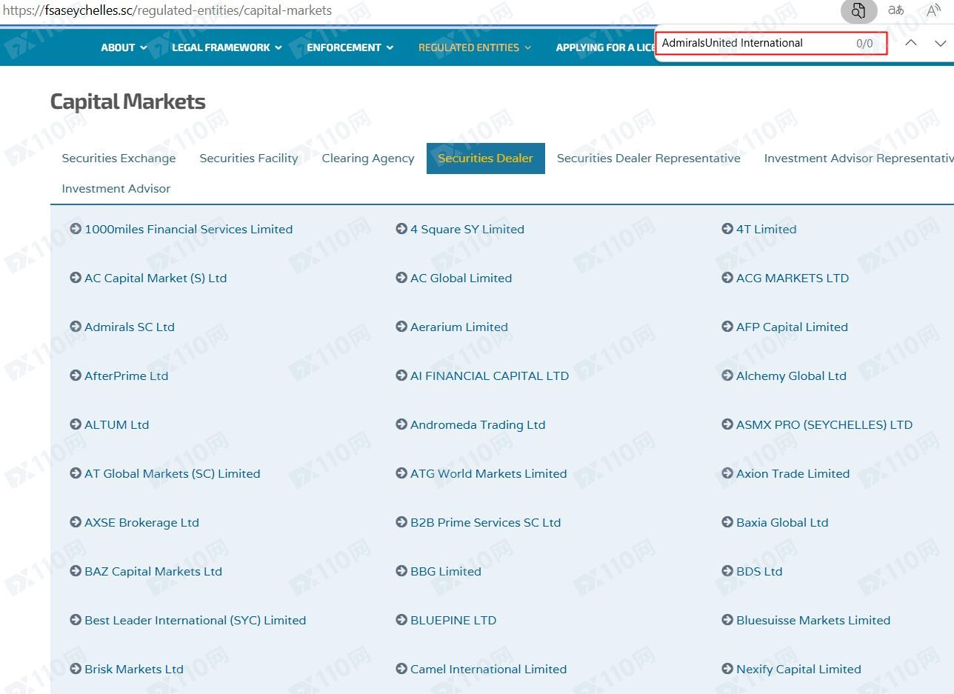Click the read aloud icon
The image size is (954, 694).
click(933, 10)
